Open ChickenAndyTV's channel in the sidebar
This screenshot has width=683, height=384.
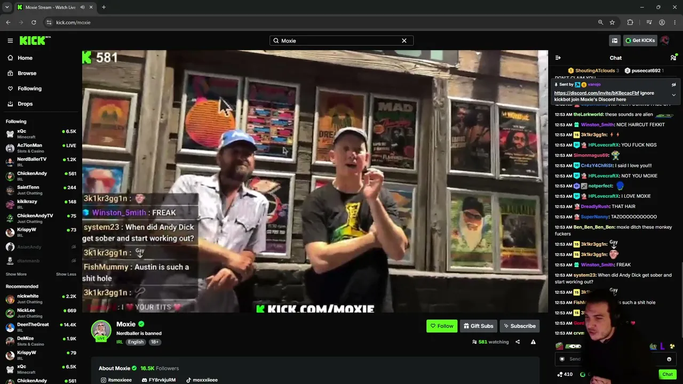click(x=40, y=218)
